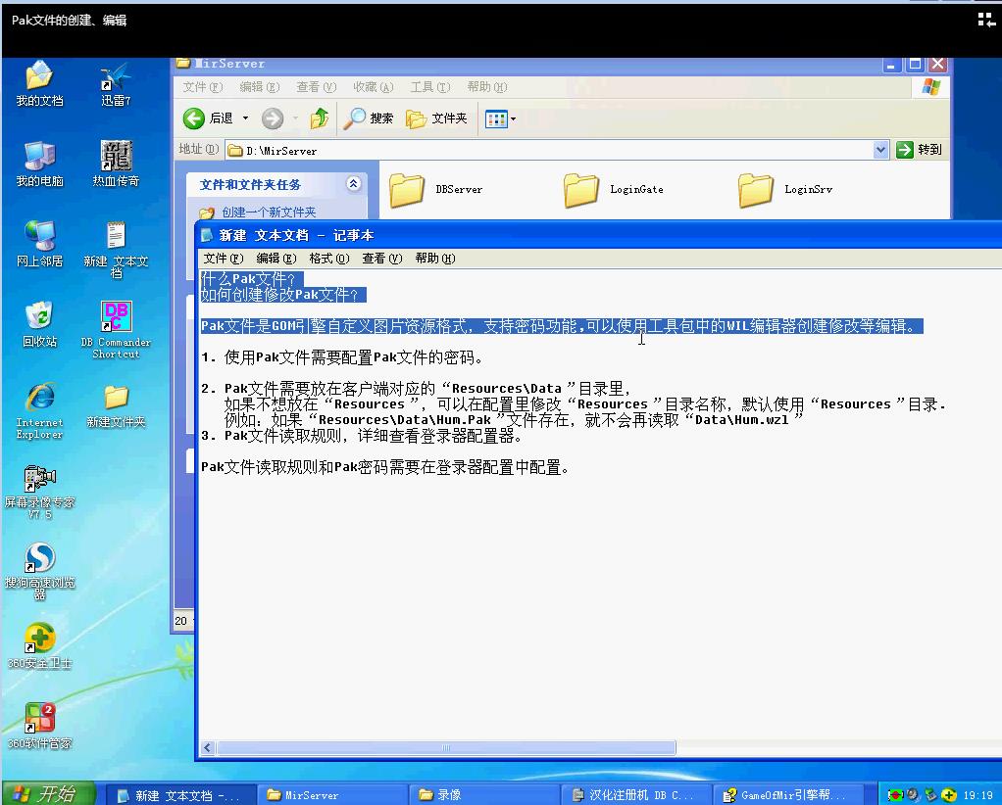Open Notepad 查看(V) menu
The height and width of the screenshot is (805, 1002).
coord(382,258)
